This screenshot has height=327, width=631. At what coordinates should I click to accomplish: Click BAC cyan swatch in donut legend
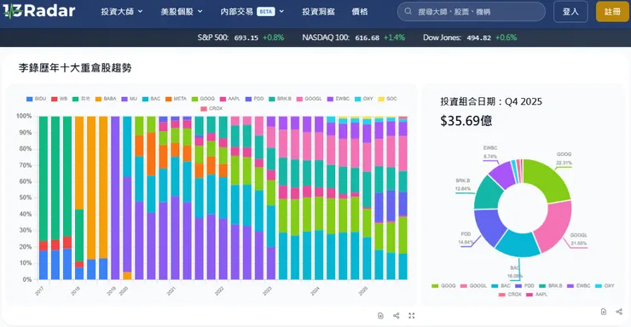coord(495,286)
